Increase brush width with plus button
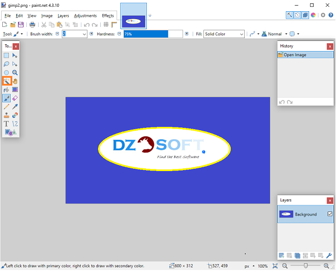 click(91, 34)
